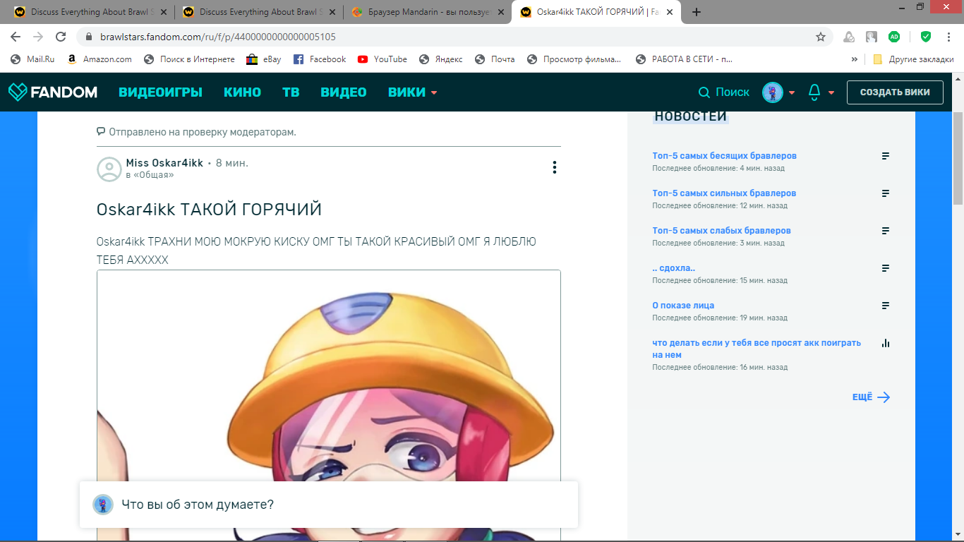
Task: Click the poll chart icon beside что делать если
Action: (886, 343)
